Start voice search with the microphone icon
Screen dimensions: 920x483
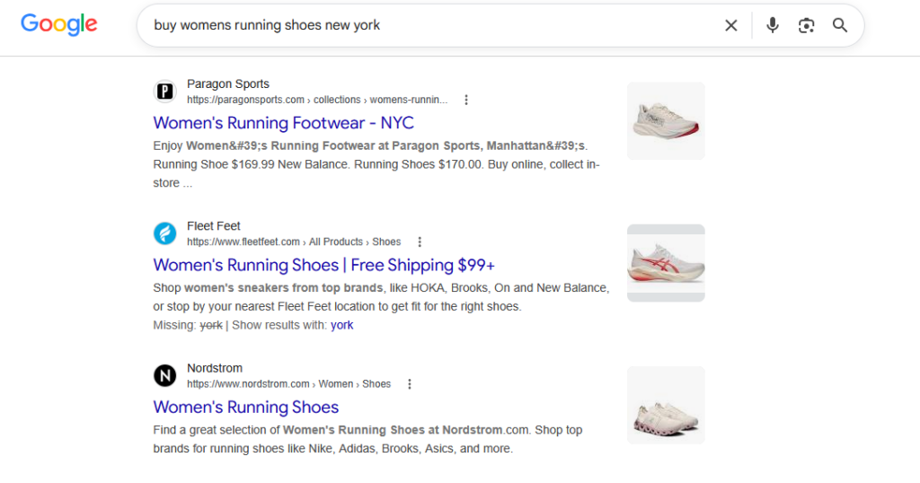[773, 25]
